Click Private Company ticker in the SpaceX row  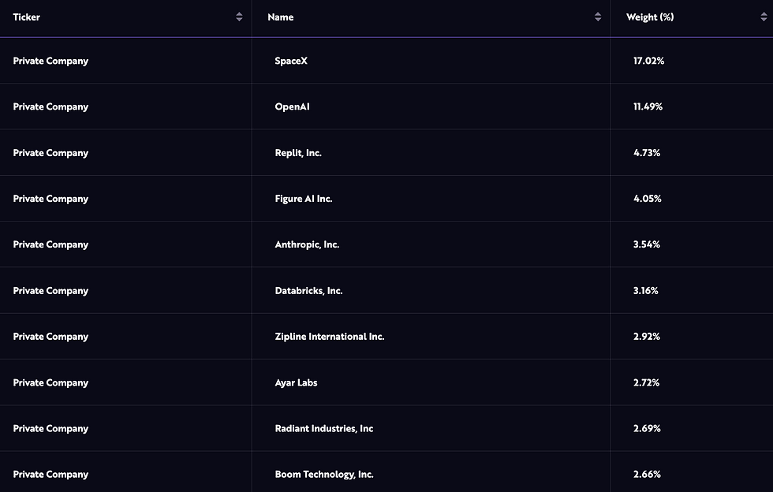(50, 61)
